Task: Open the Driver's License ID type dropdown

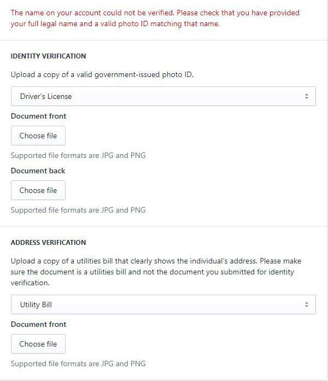Action: [163, 96]
